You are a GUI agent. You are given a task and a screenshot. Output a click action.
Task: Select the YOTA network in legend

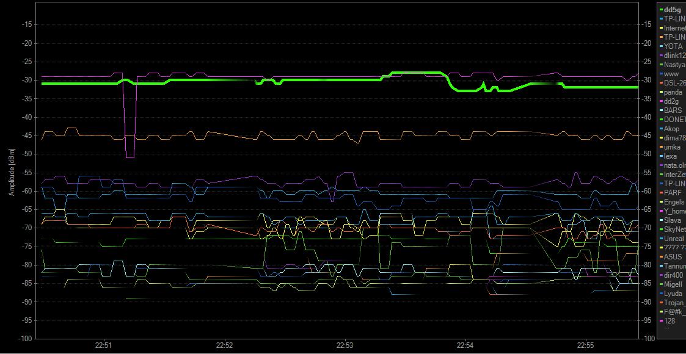point(671,46)
